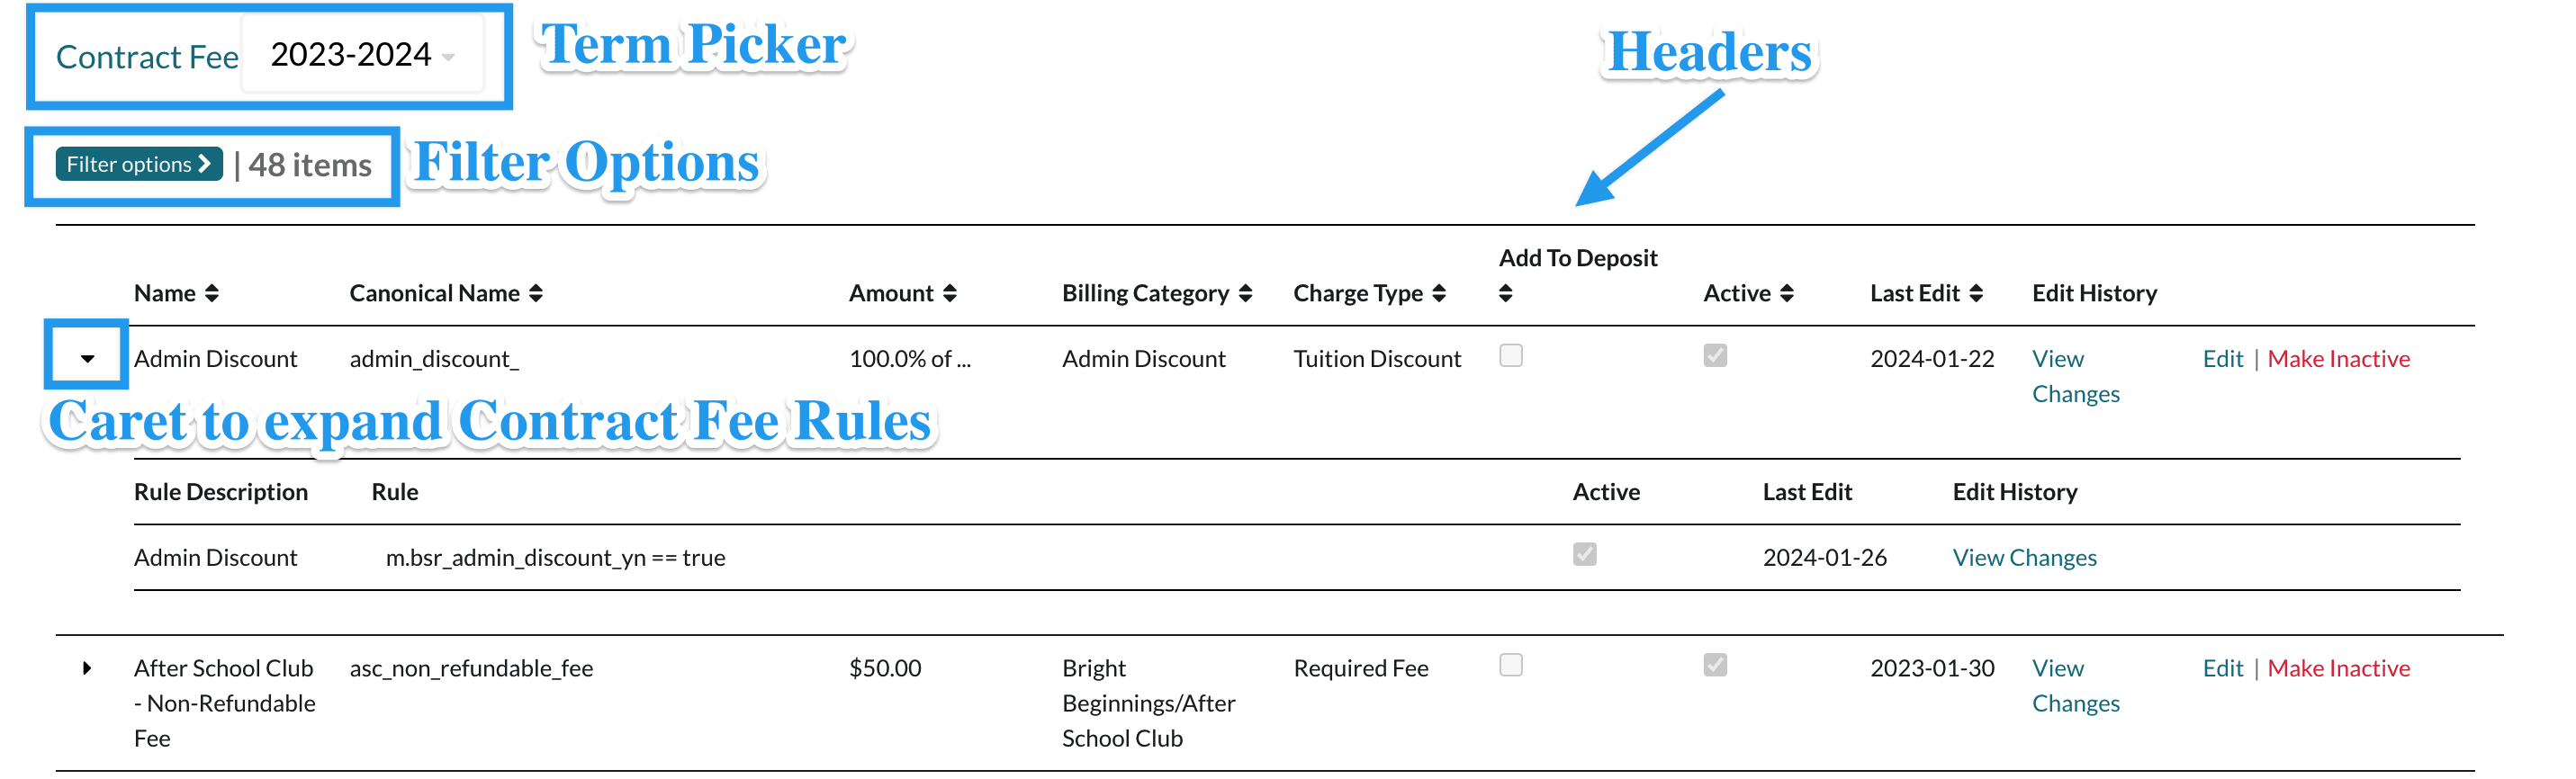Sort by Name column sort icon

(211, 293)
